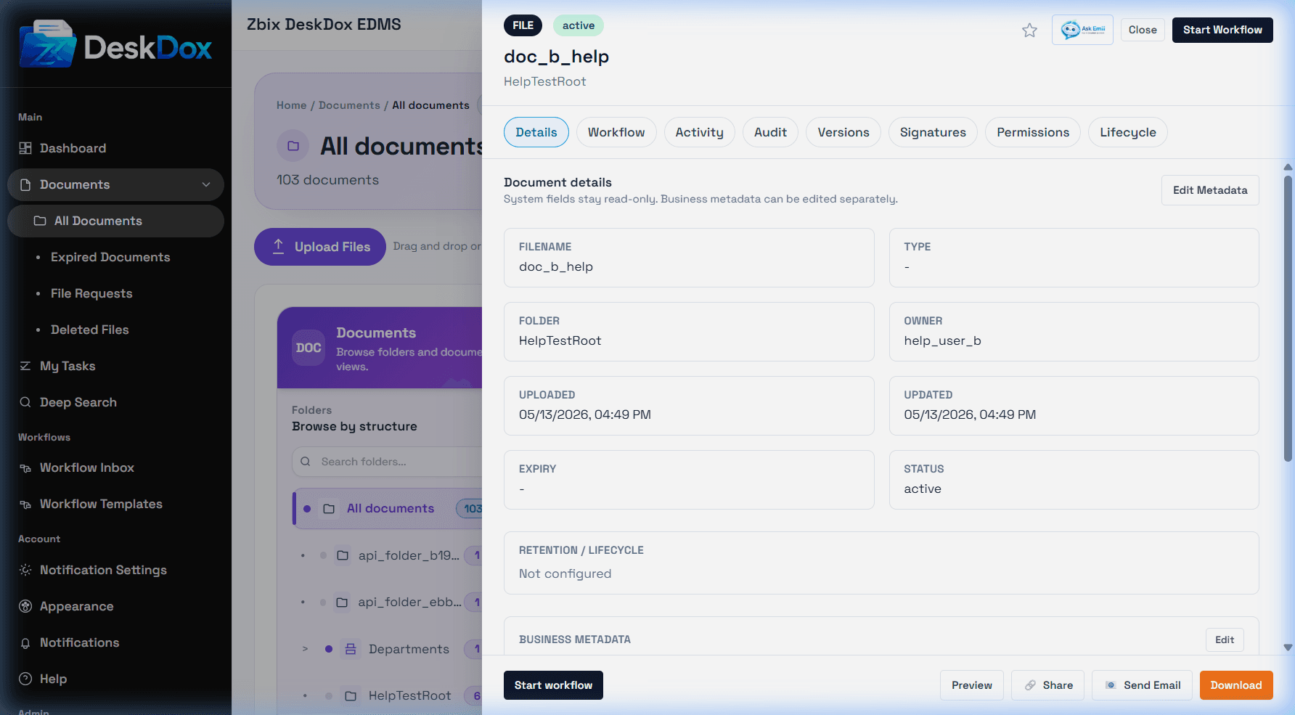Image resolution: width=1295 pixels, height=715 pixels.
Task: Click the Help question-mark icon
Action: (25, 679)
